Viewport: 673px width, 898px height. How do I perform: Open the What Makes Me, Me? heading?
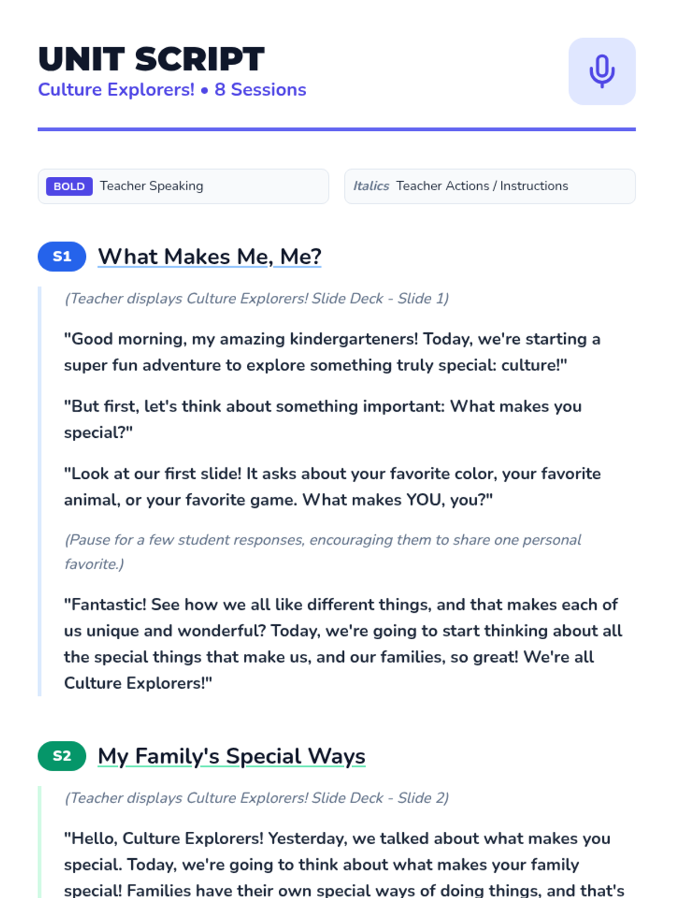tap(209, 256)
